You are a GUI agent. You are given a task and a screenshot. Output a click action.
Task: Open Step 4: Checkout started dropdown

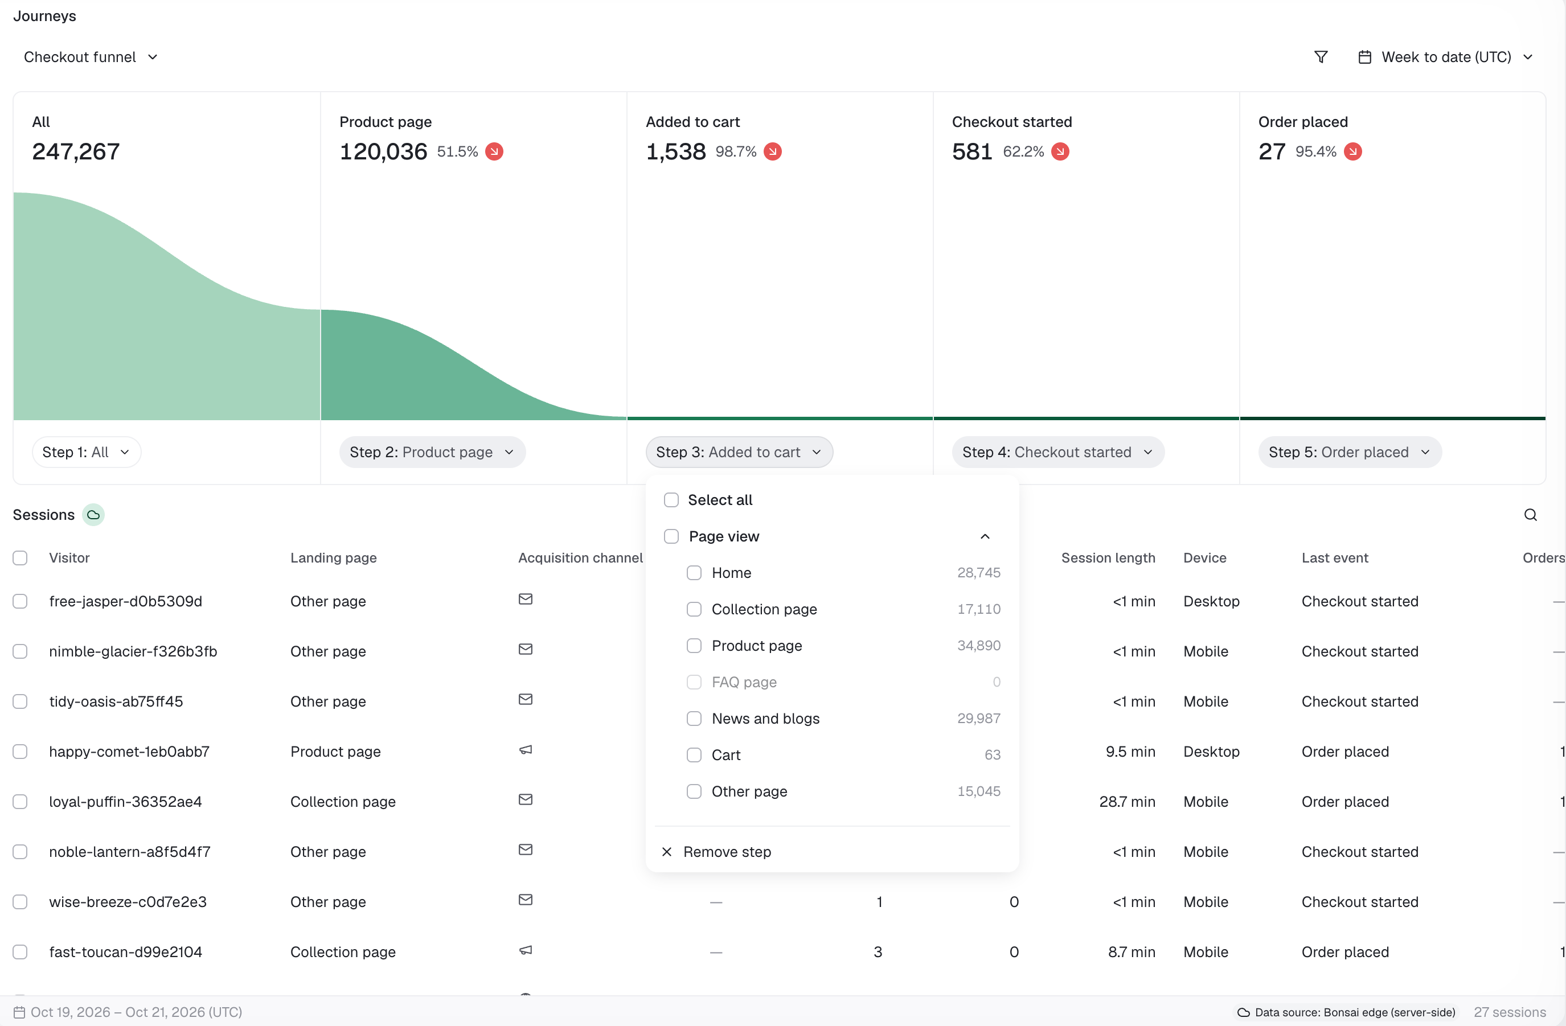pyautogui.click(x=1058, y=453)
